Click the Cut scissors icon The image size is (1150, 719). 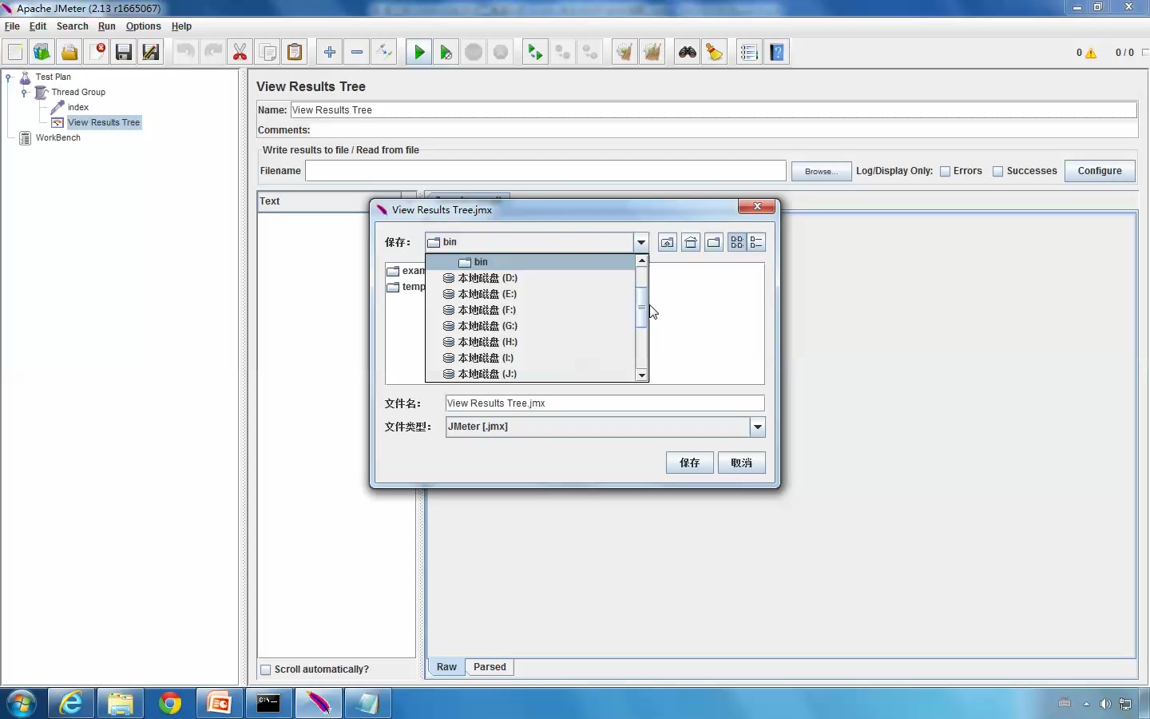pyautogui.click(x=240, y=53)
